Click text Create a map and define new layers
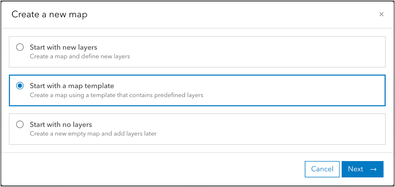Image resolution: width=395 pixels, height=187 pixels. 80,56
